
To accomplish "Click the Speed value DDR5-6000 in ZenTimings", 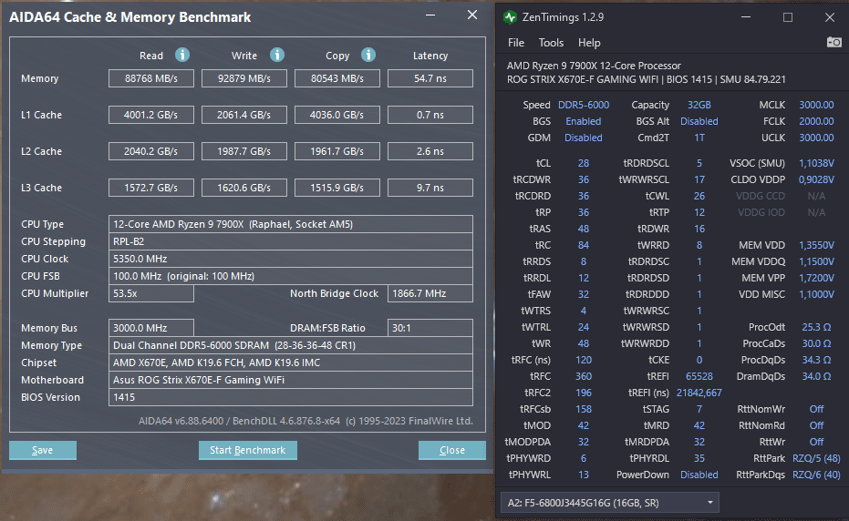I will coord(583,105).
